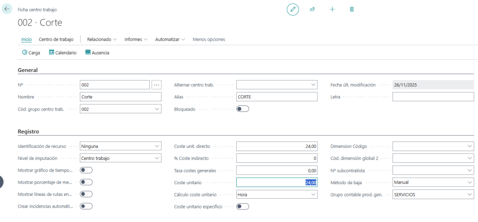Screen dimensions: 478x222
Task: Click the back arrow button
Action: [7, 9]
